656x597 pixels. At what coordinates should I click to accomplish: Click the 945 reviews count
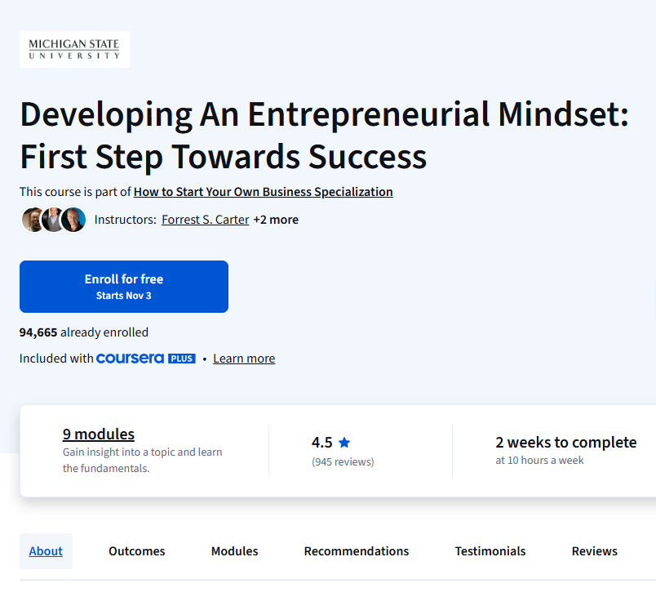point(343,461)
